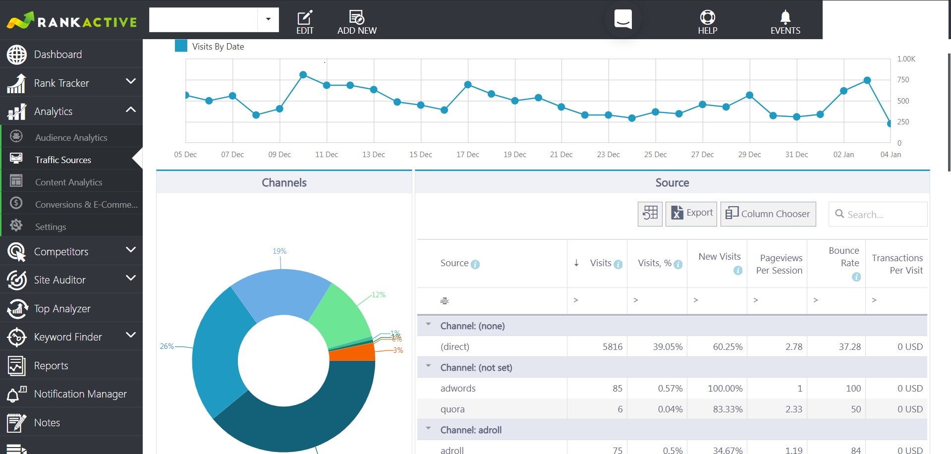The width and height of the screenshot is (951, 454).
Task: Open the Dashboard globe icon
Action: pos(16,55)
